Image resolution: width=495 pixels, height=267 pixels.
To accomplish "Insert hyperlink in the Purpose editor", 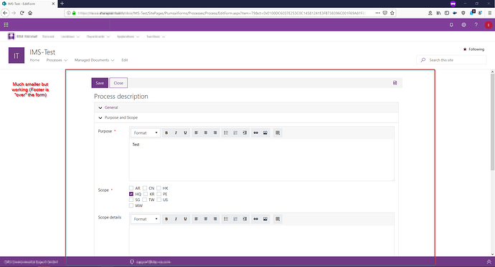I will coord(255,133).
